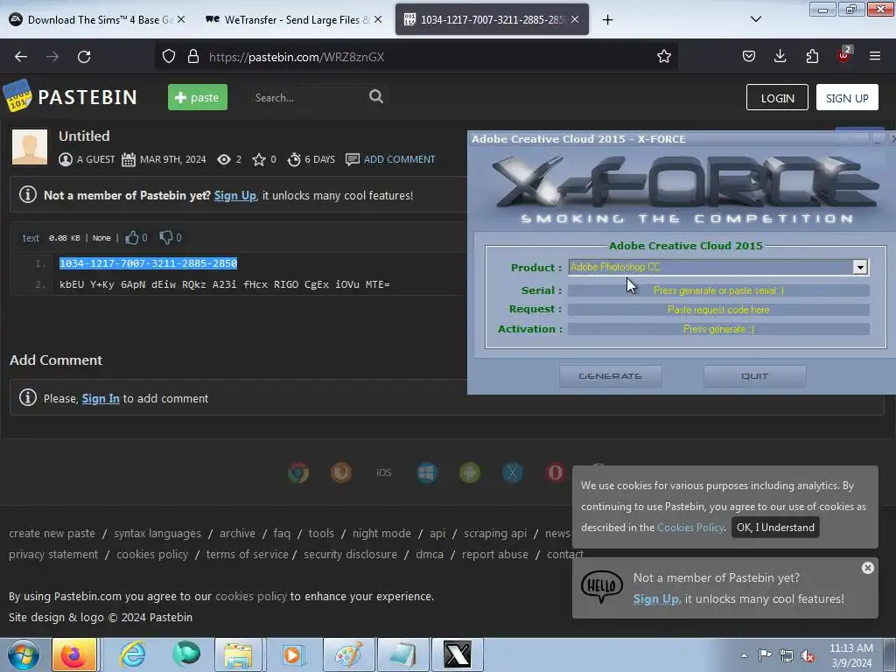Open the X-FORCE taskbar item
This screenshot has height=672, width=896.
click(x=457, y=654)
